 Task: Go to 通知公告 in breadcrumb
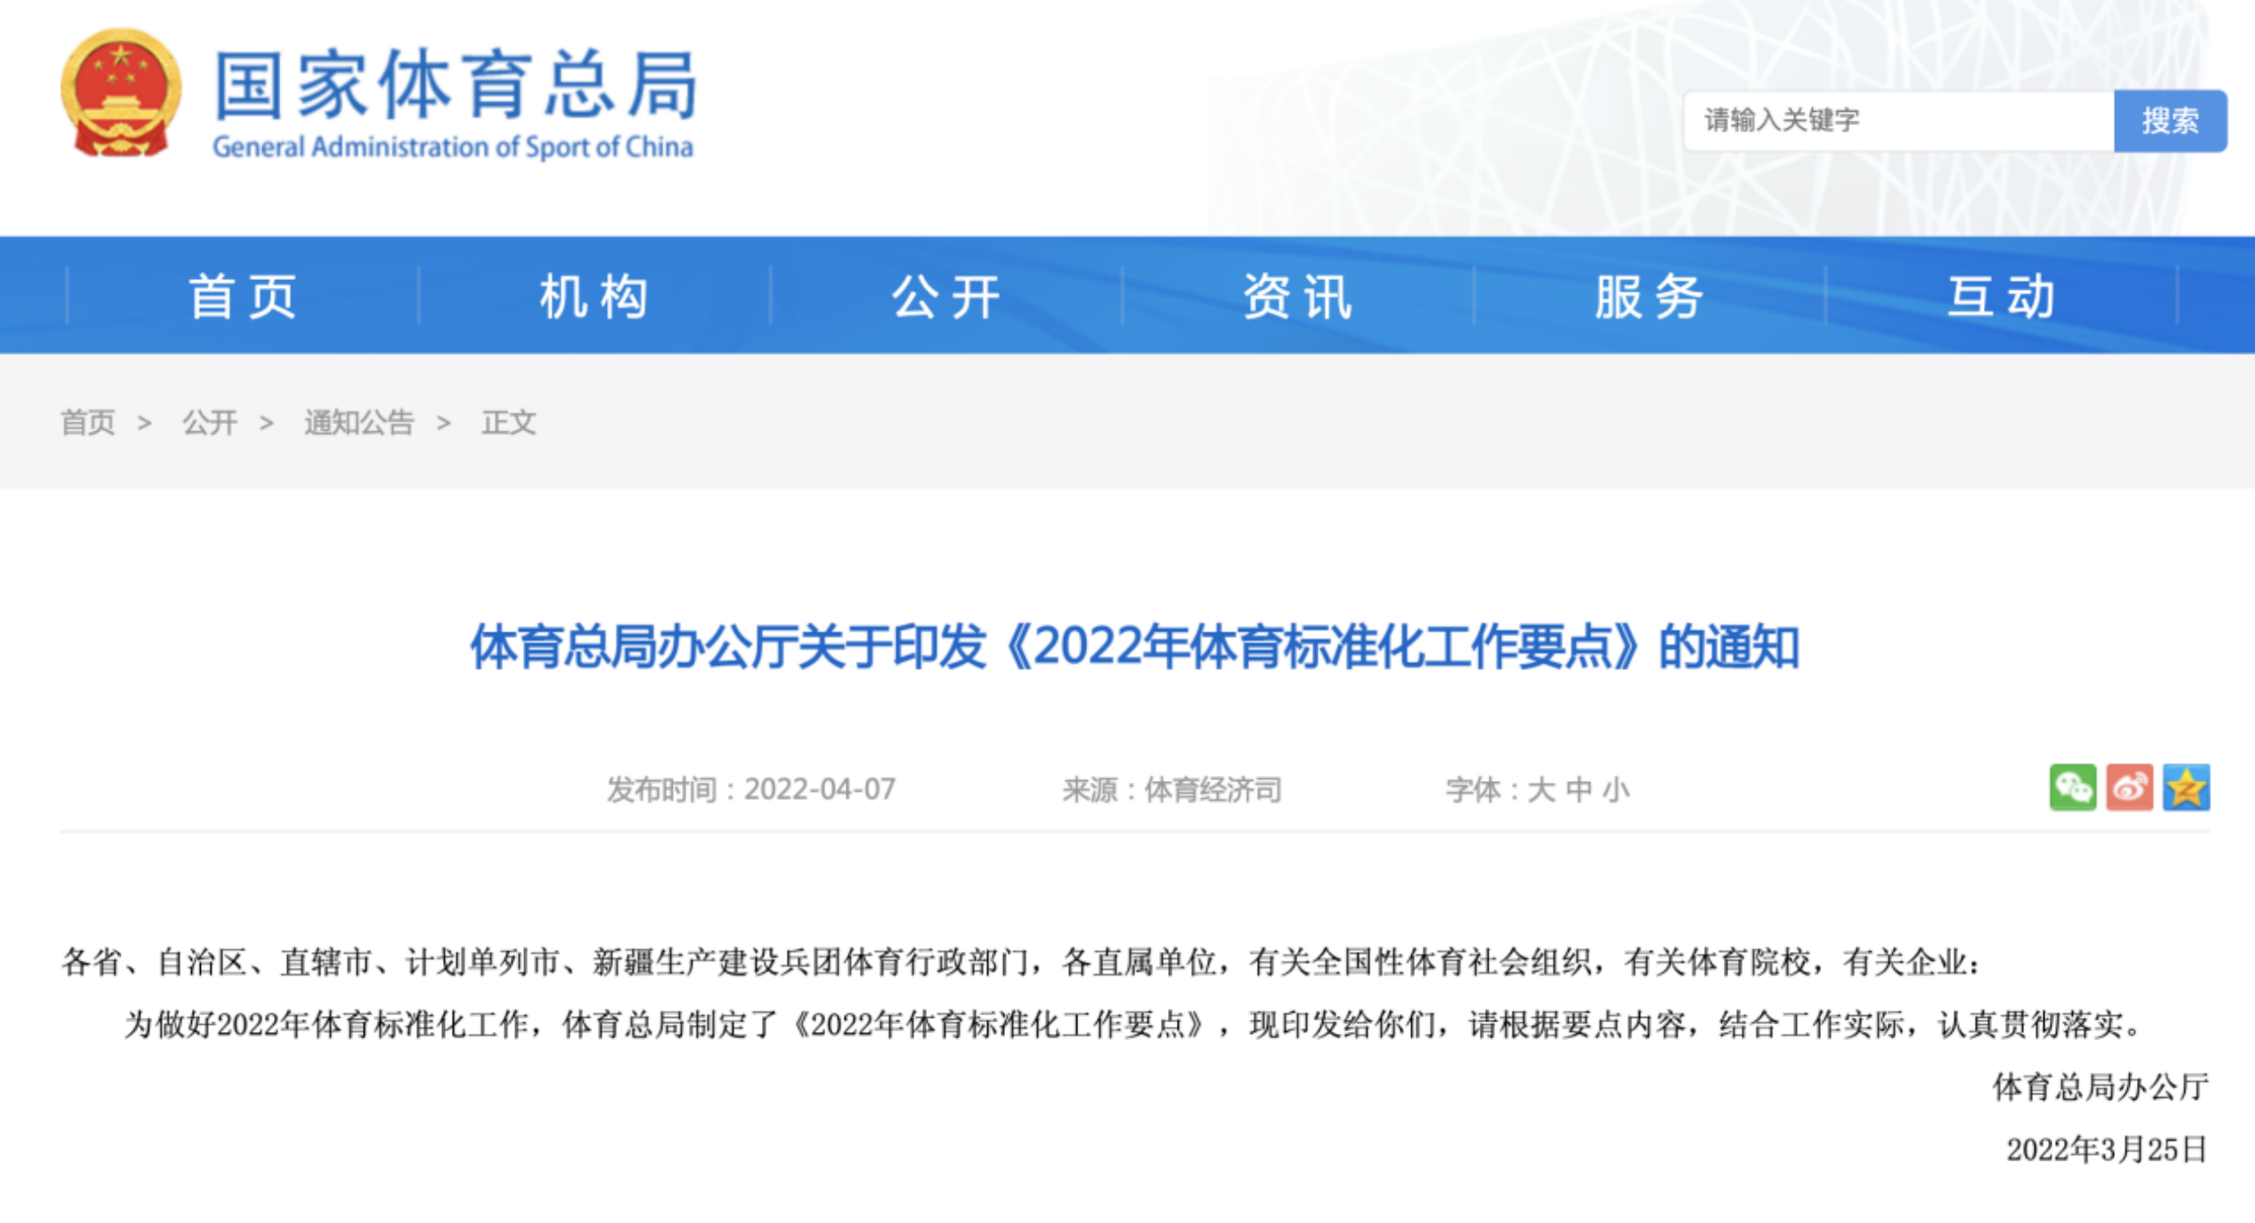359,423
